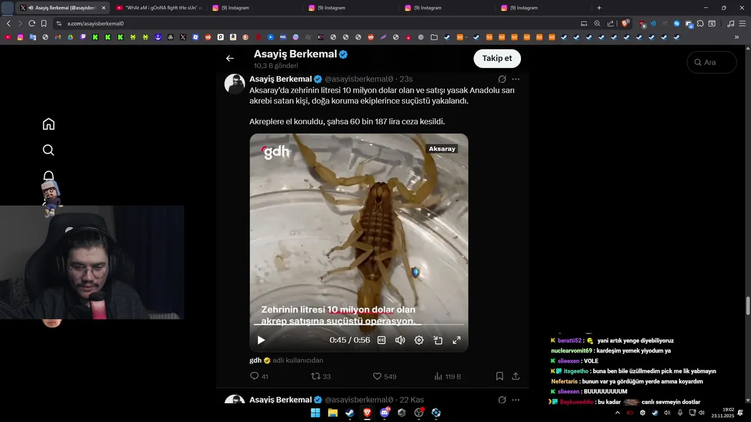This screenshot has height=422, width=751.
Task: Reply to the Aksaray scorpion tweet
Action: [x=259, y=376]
